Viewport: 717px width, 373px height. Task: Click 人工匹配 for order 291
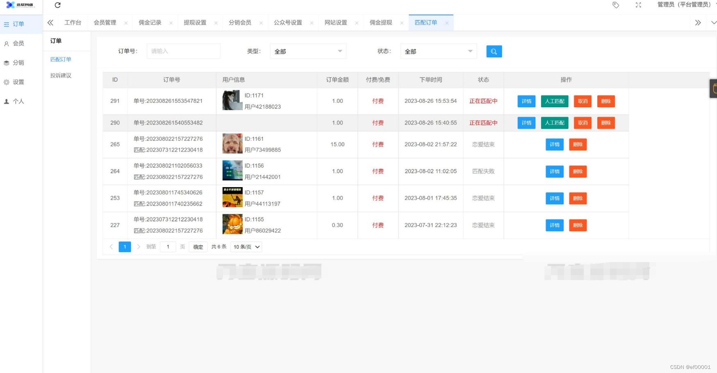554,101
